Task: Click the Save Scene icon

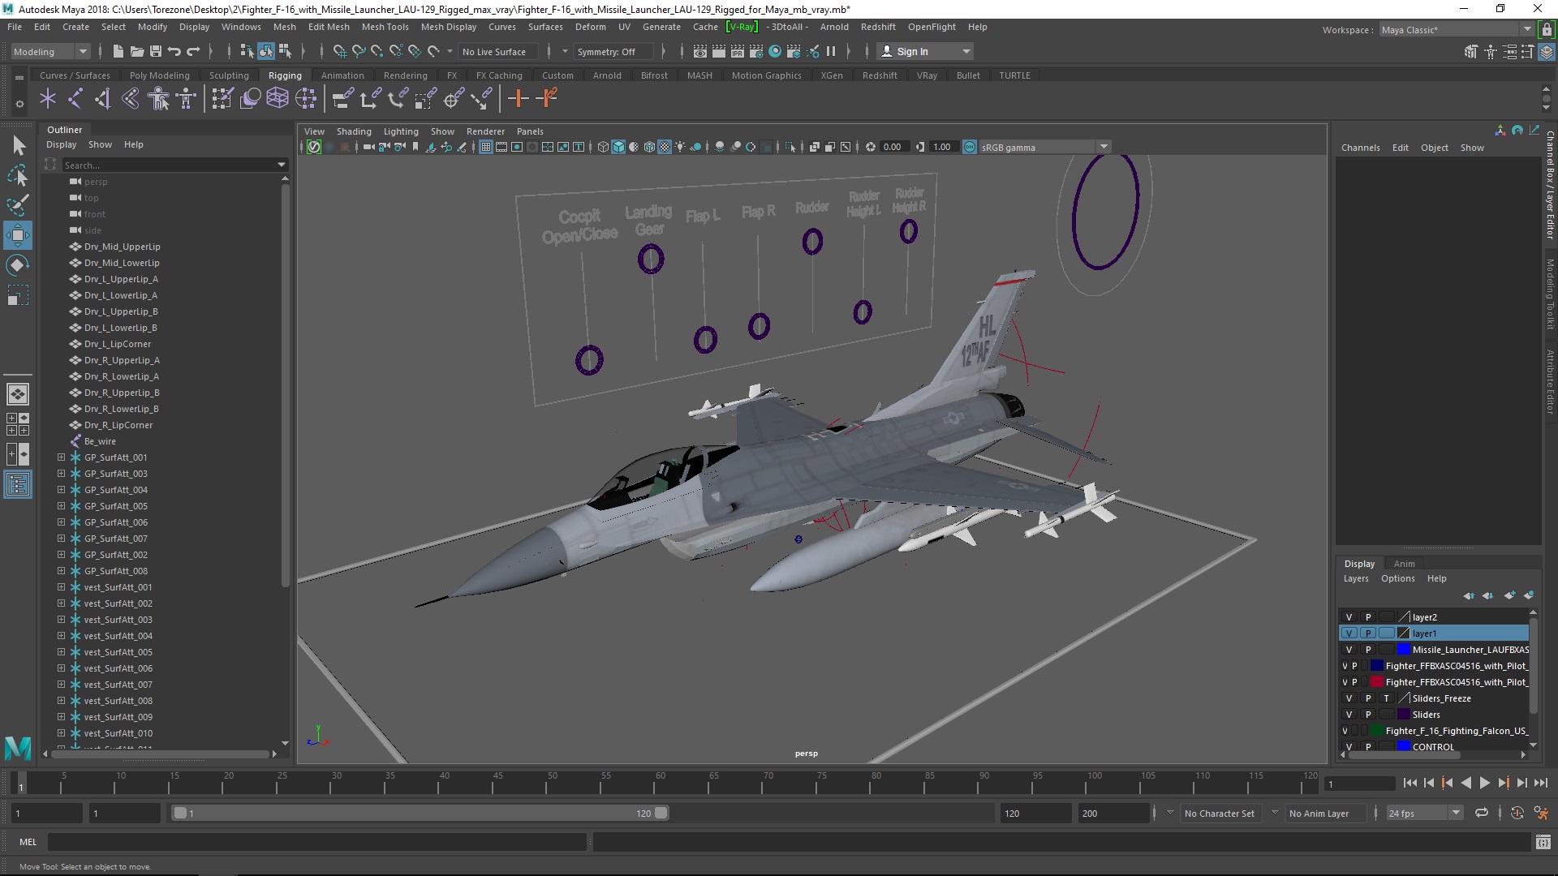Action: (x=156, y=51)
